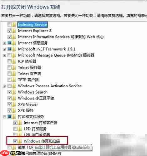Click the folder icon next to Telnet 服务器
Viewport: 147px width, 156px height.
click(14, 67)
